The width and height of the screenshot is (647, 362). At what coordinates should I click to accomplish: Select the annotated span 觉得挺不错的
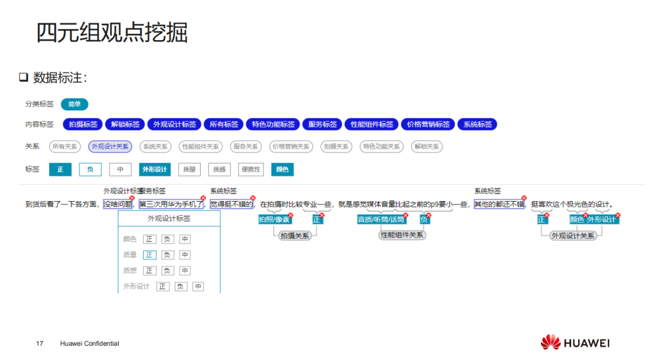[231, 205]
